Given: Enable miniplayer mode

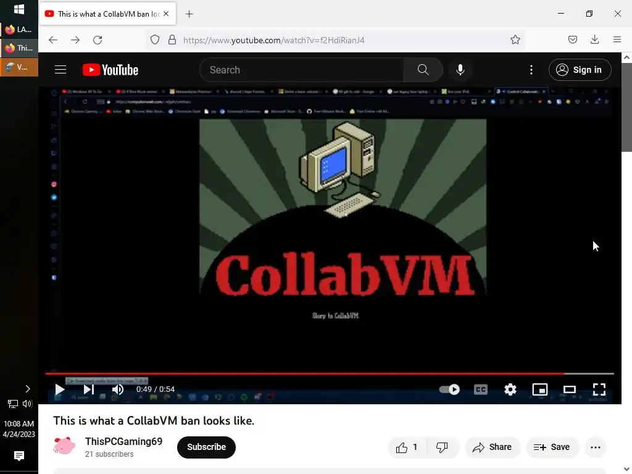Looking at the screenshot, I should click(x=539, y=389).
